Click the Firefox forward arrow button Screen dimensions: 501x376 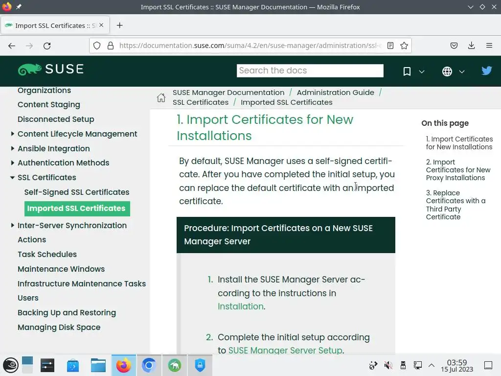(29, 46)
